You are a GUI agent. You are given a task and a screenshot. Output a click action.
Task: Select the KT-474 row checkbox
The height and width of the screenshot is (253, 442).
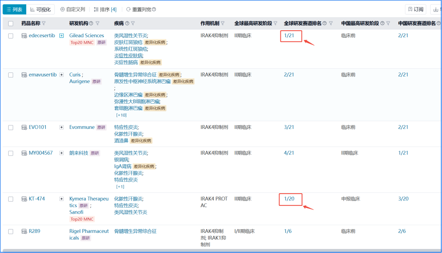pyautogui.click(x=11, y=199)
